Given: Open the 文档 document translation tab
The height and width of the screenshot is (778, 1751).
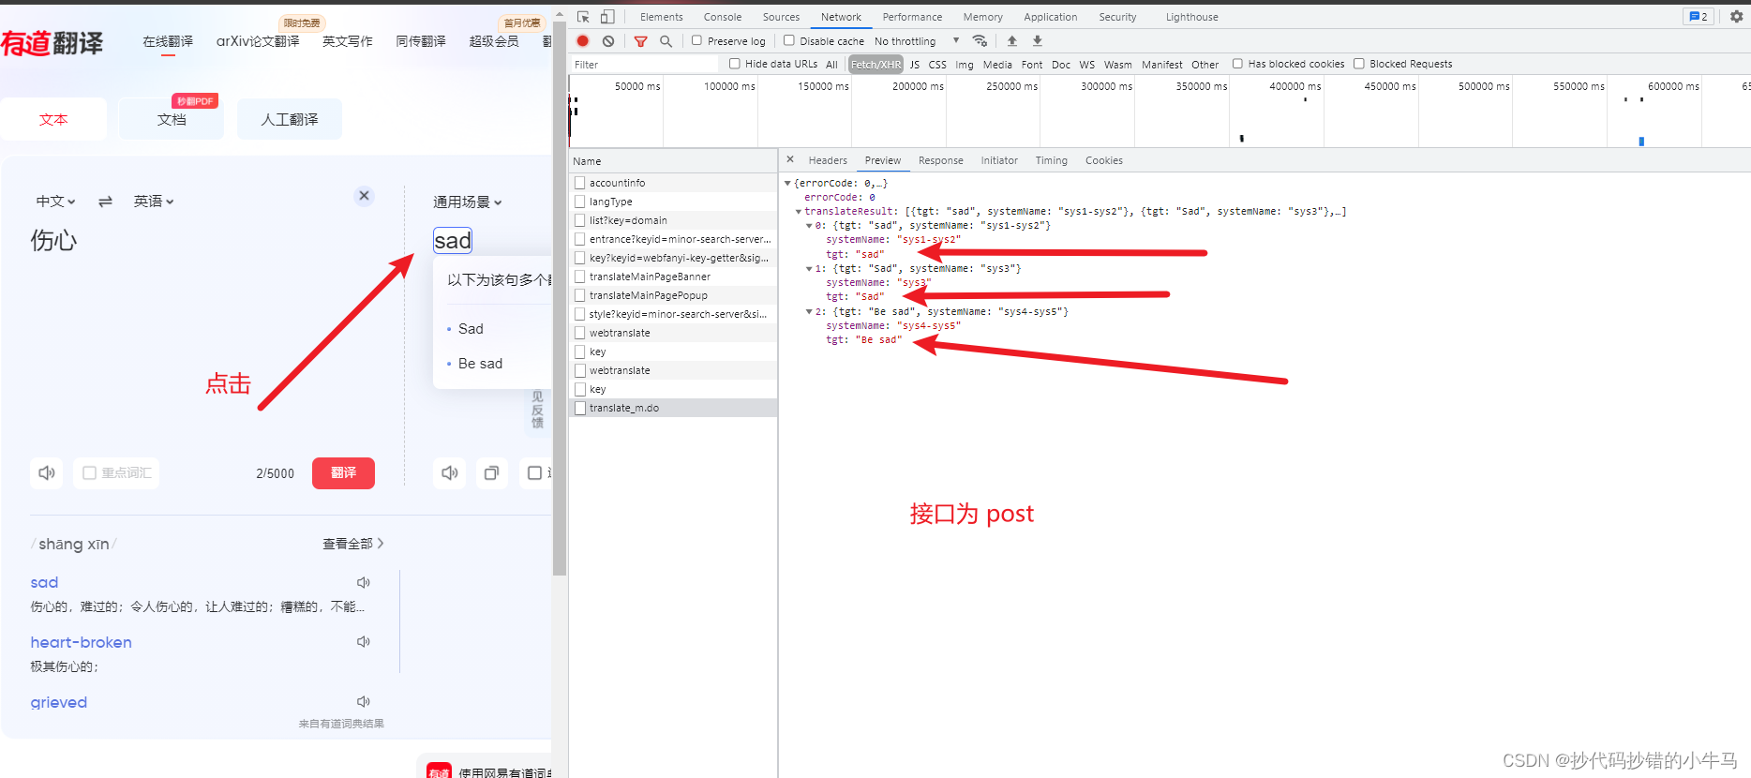Looking at the screenshot, I should point(172,119).
